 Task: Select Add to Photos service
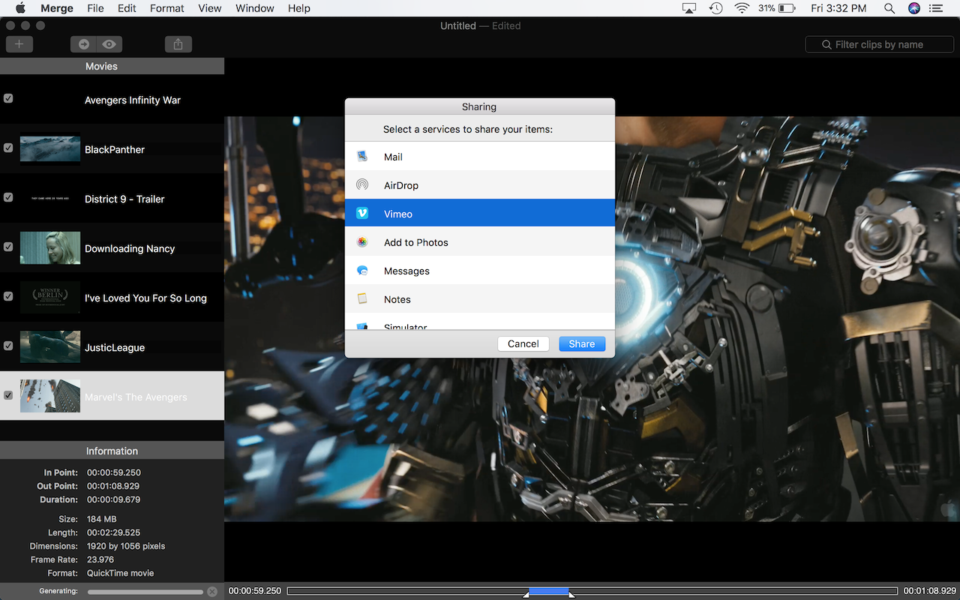(480, 241)
